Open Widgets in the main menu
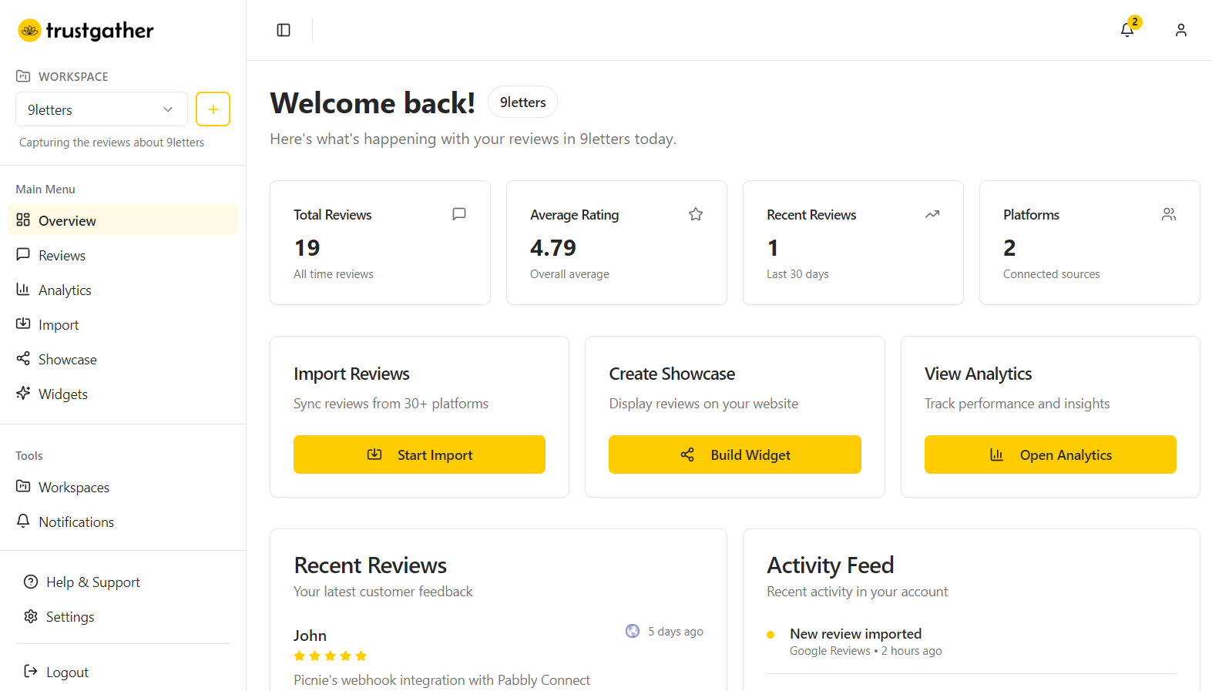The image size is (1212, 691). point(123,394)
